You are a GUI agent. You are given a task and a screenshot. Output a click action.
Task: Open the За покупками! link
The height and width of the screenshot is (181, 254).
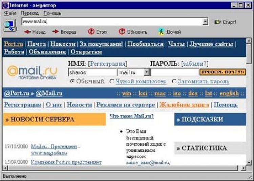click(x=101, y=44)
